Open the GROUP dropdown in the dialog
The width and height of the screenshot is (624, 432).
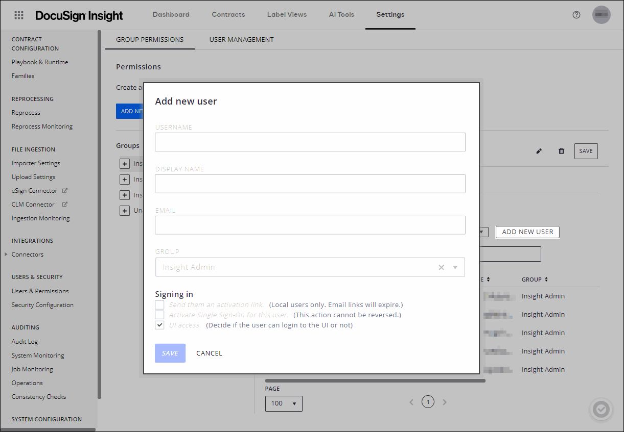click(455, 267)
